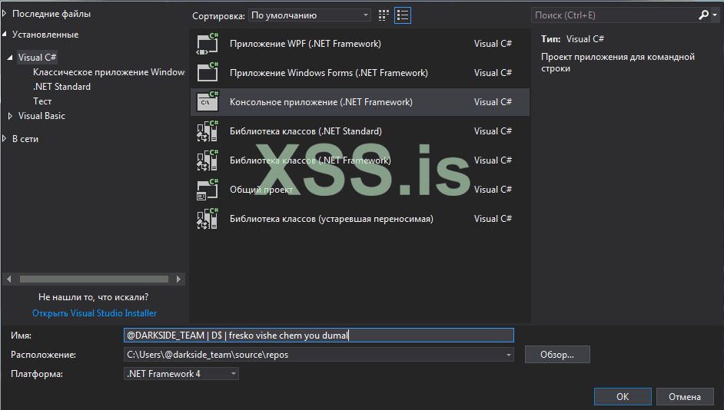This screenshot has height=410, width=724.
Task: Expand the online templates node
Action: [4, 138]
